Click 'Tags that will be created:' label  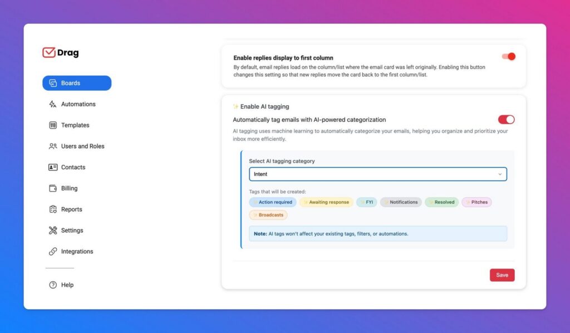coord(277,192)
